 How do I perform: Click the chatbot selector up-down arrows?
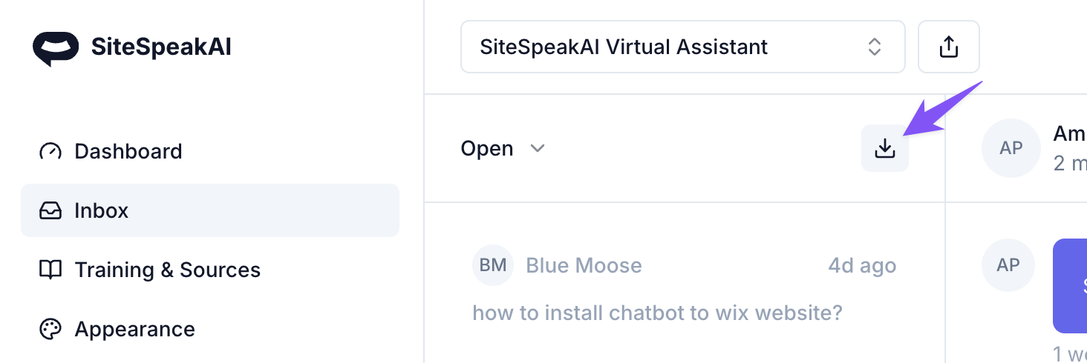tap(875, 47)
